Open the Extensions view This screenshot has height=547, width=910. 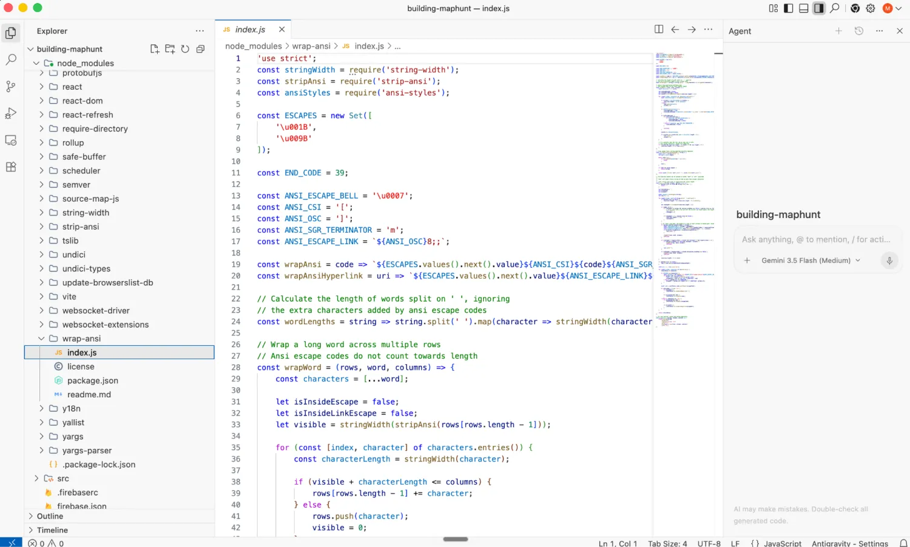[x=11, y=167]
